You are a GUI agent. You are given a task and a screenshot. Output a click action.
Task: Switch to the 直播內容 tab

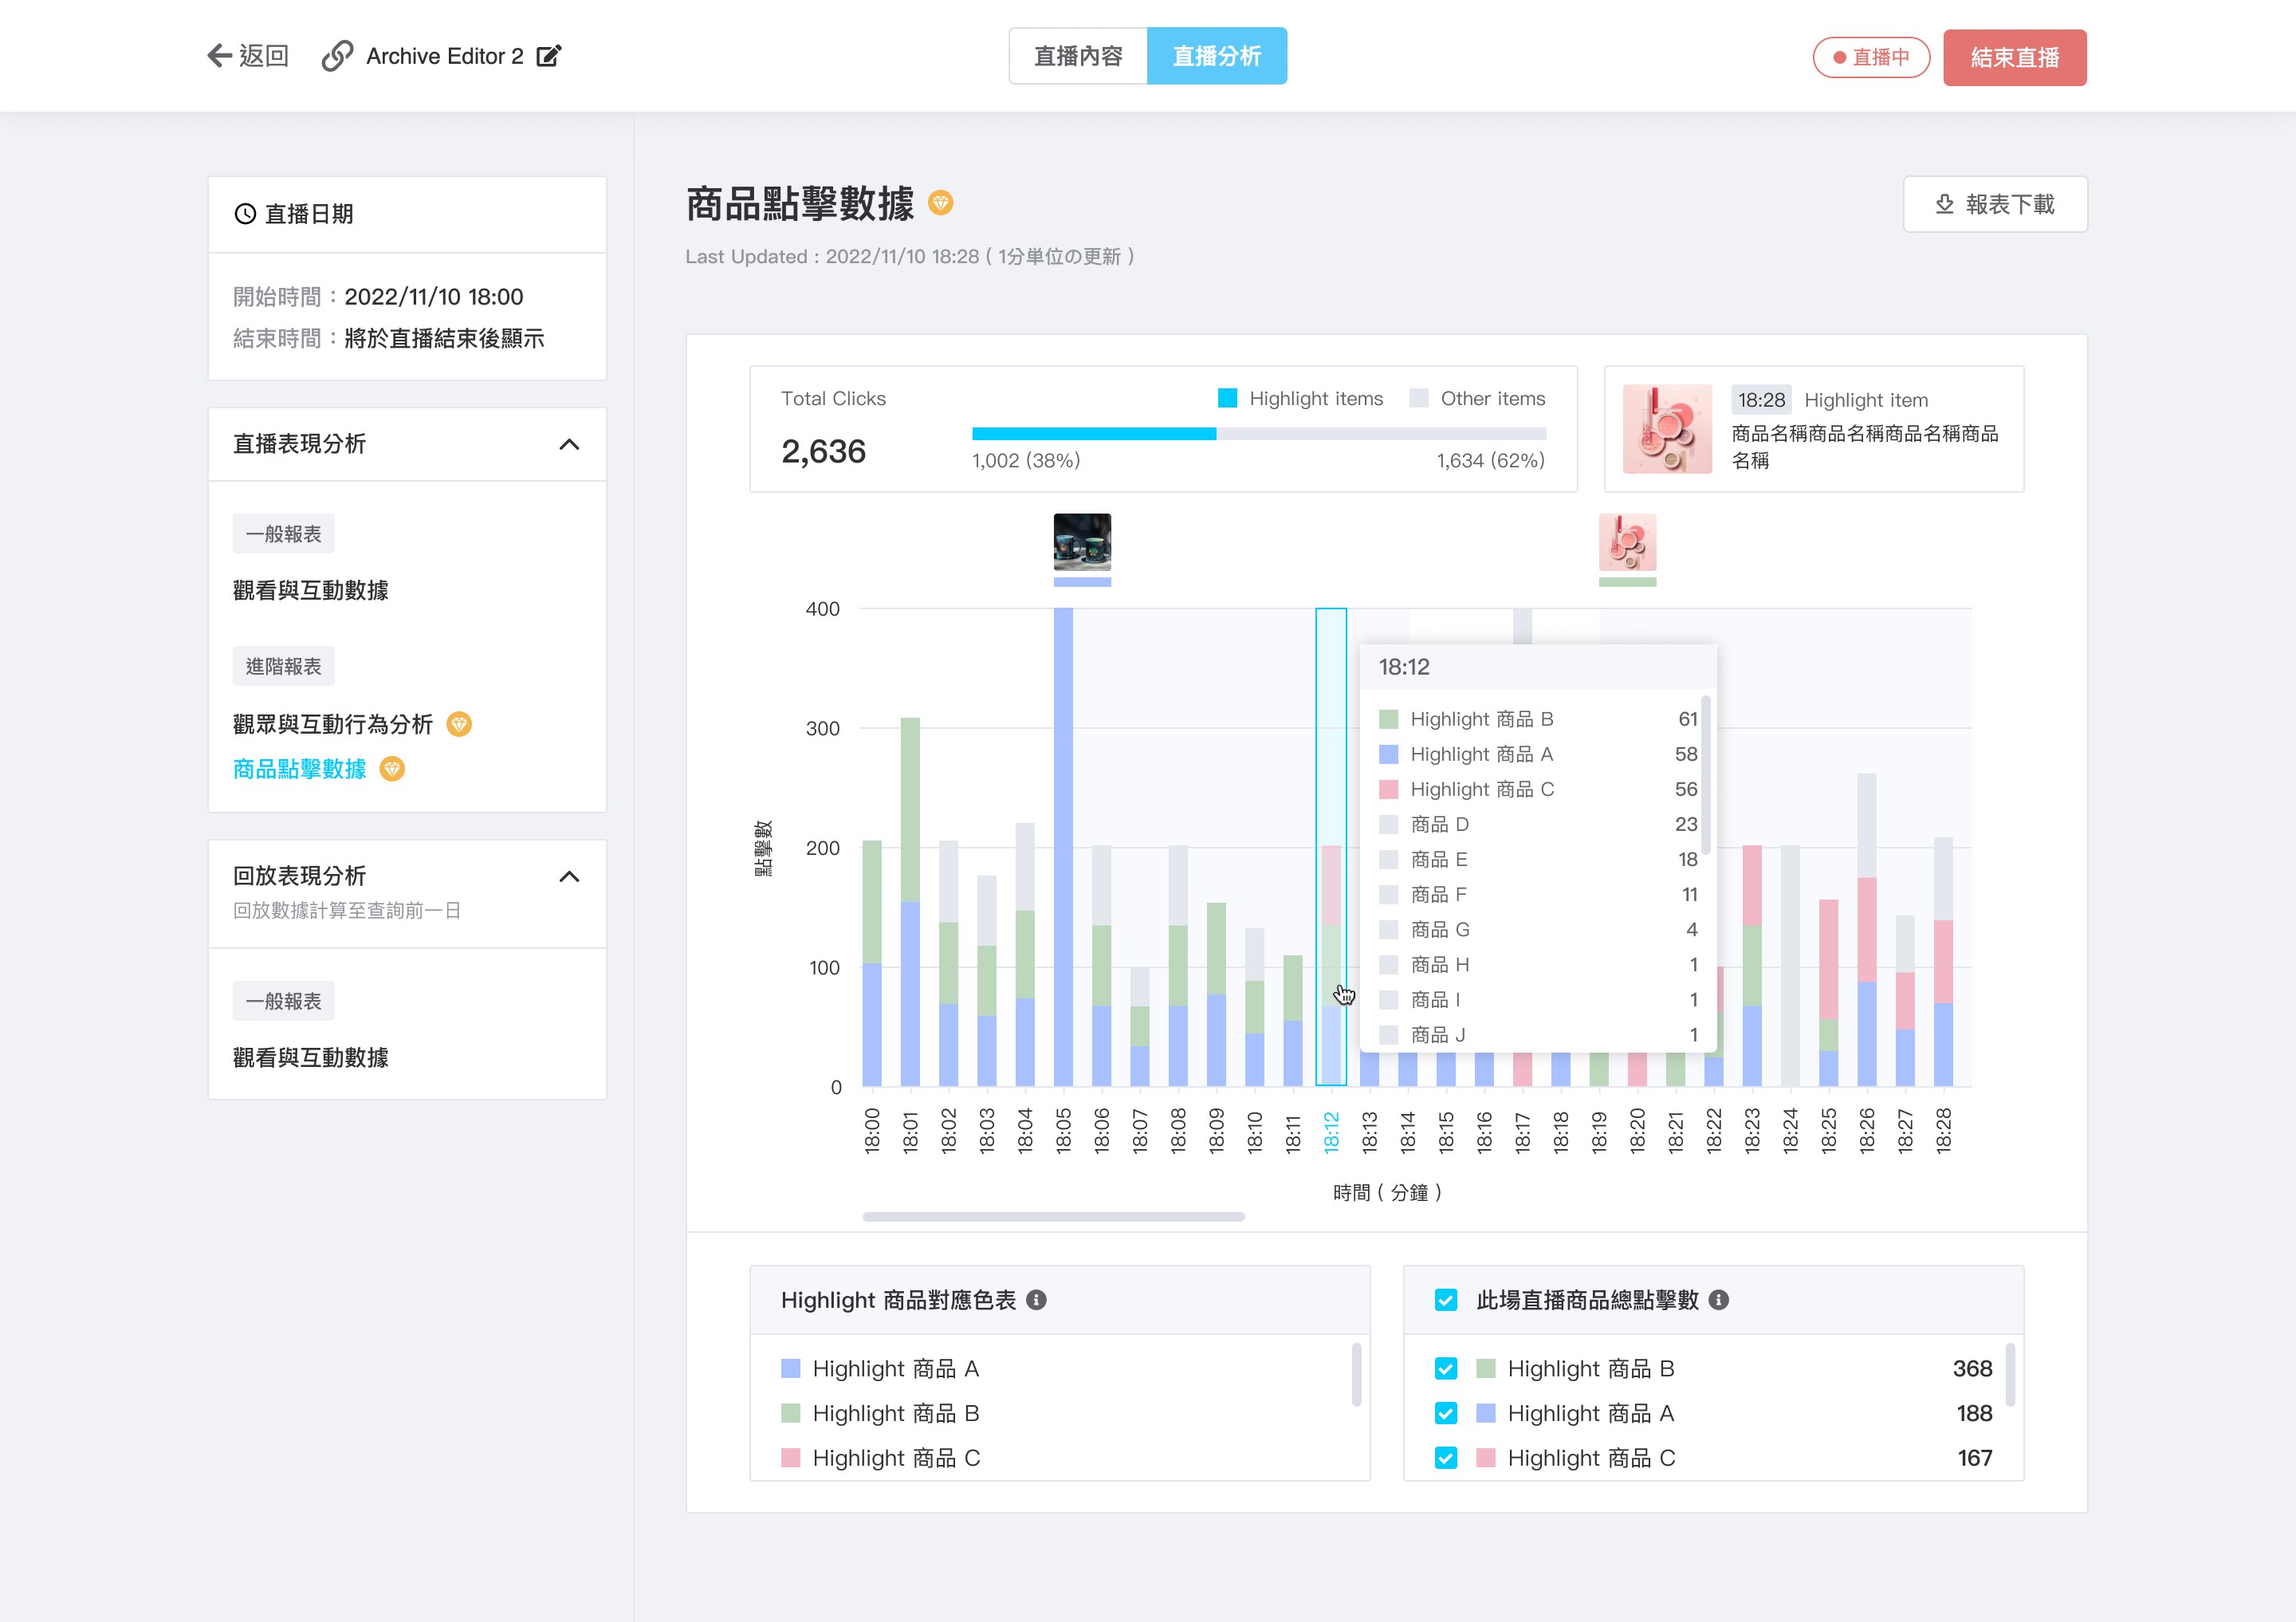point(1078,56)
